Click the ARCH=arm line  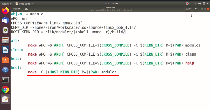pos(19,18)
